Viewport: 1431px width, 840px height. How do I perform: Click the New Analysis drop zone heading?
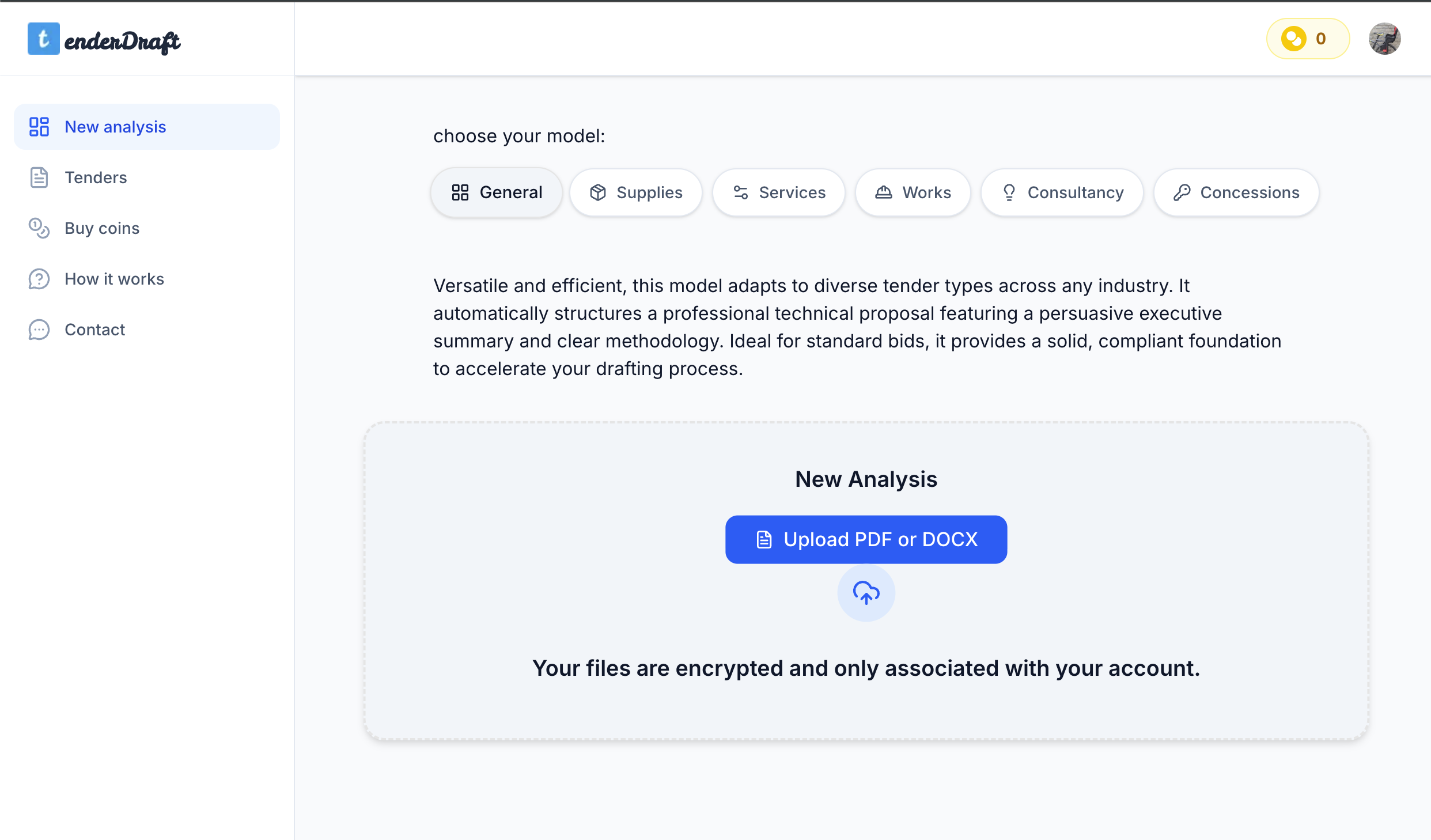click(866, 479)
